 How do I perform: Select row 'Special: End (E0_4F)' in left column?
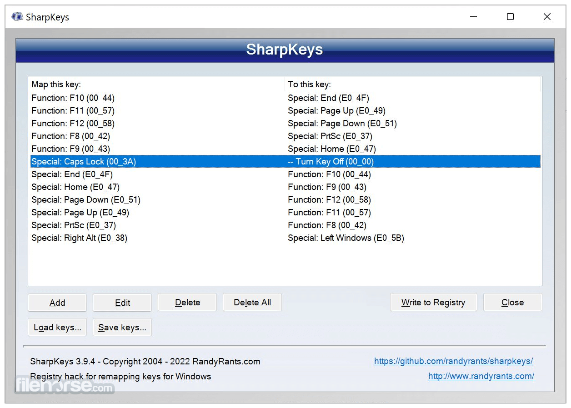coord(72,174)
